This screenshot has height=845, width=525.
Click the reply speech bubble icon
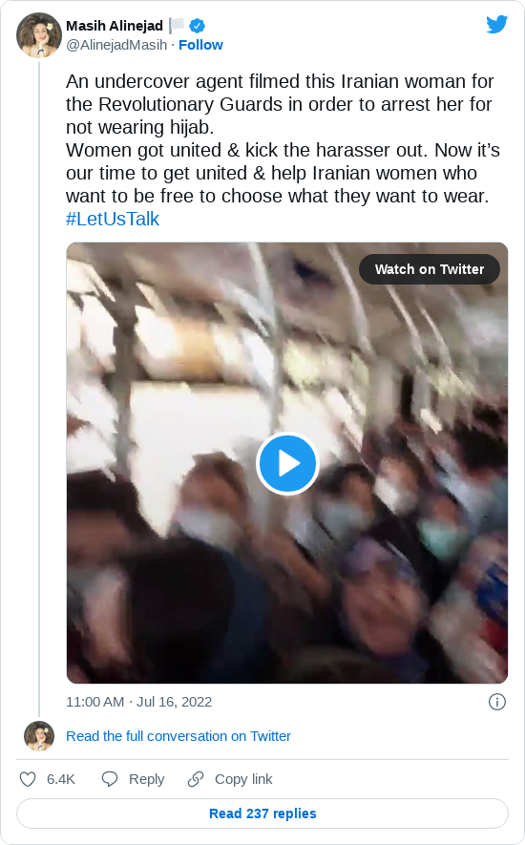[x=110, y=779]
